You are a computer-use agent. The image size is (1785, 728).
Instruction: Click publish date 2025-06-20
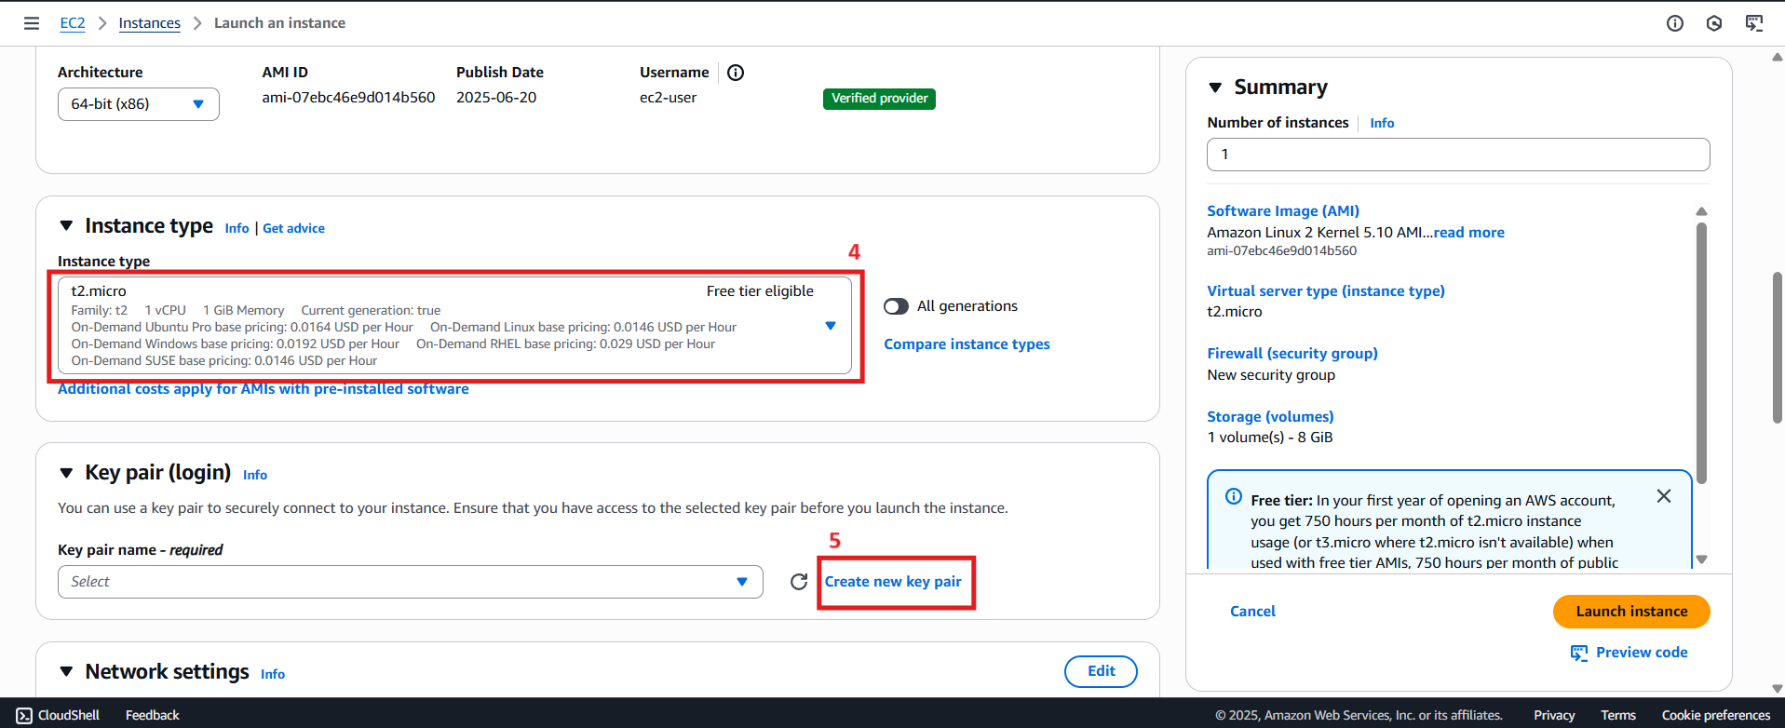(496, 98)
